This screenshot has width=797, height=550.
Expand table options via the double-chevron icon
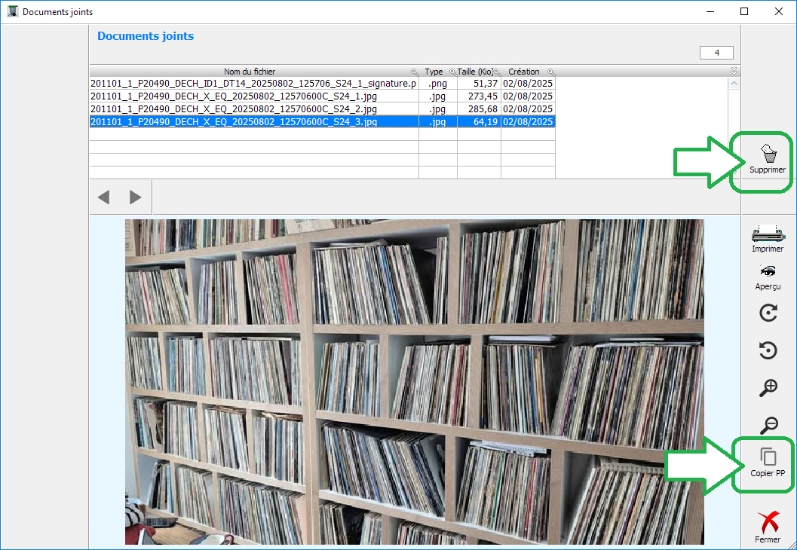click(x=734, y=71)
